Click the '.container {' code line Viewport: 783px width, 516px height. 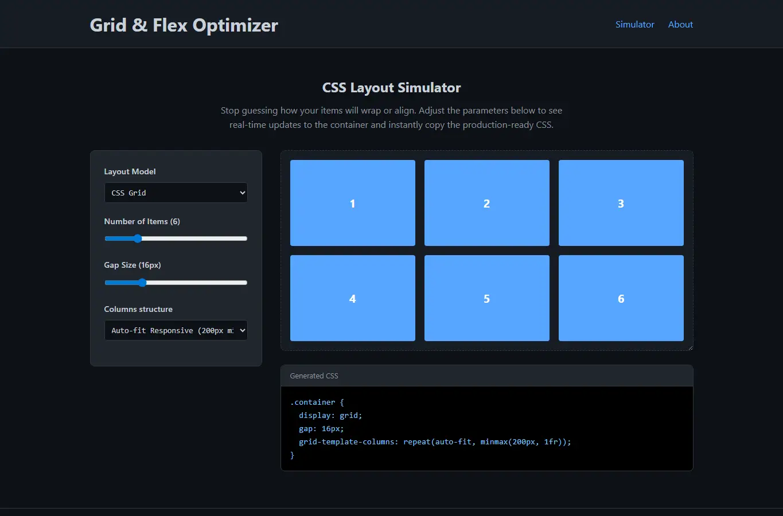tap(317, 402)
